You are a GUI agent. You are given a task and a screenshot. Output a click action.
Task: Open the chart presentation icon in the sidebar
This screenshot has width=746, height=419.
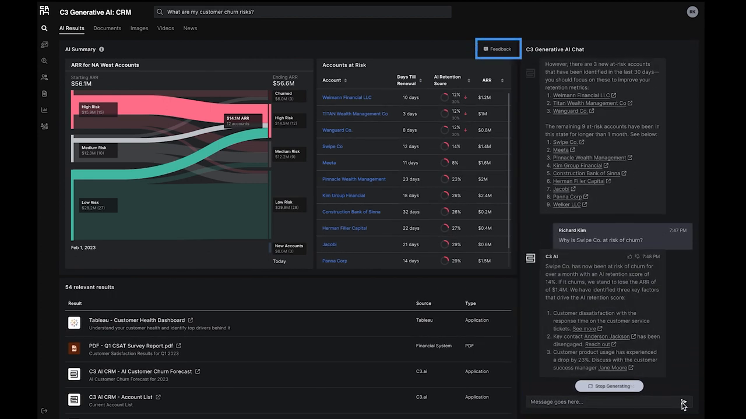[x=44, y=44]
